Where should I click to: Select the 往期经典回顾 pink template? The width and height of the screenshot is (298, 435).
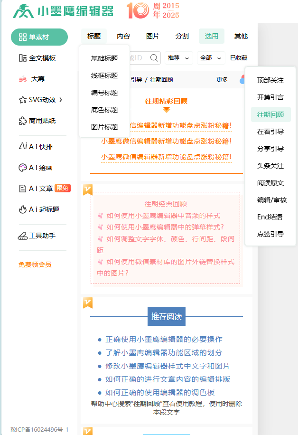(166, 238)
